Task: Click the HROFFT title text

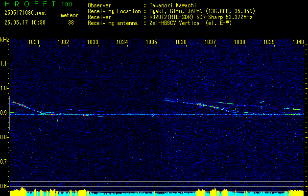Action: (30, 4)
